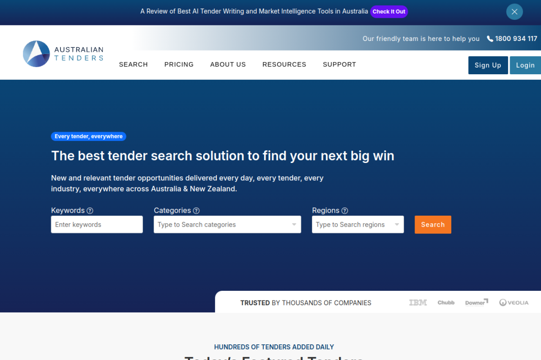
Task: Click the Australian Tenders logo
Action: [63, 54]
